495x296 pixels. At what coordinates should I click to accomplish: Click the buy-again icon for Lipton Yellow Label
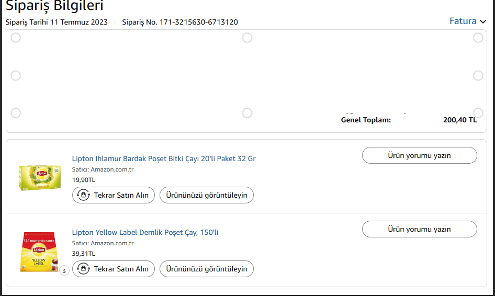[83, 269]
